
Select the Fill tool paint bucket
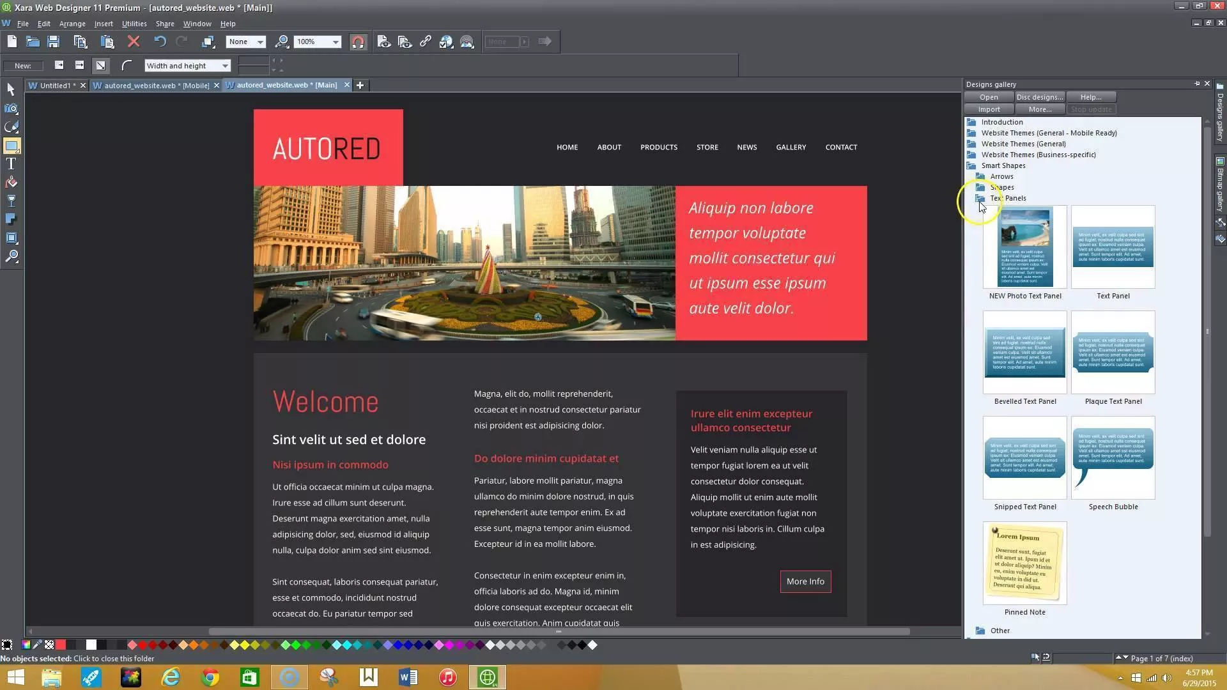[x=11, y=183]
